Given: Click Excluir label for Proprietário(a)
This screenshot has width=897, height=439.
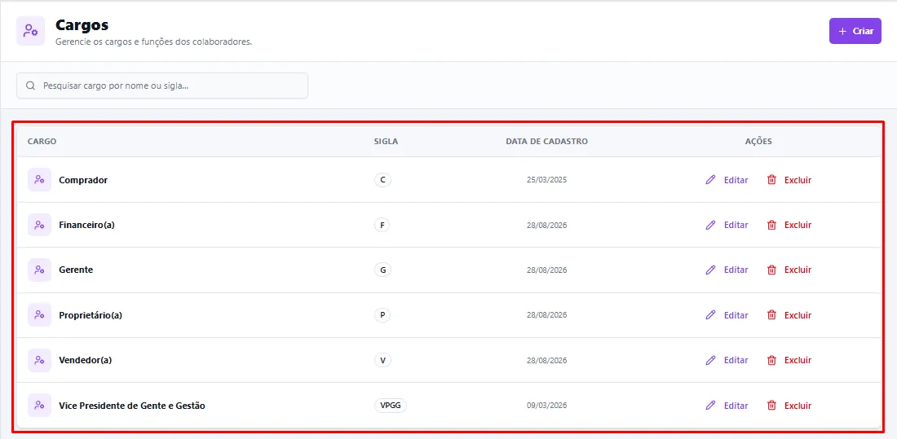Looking at the screenshot, I should [798, 315].
